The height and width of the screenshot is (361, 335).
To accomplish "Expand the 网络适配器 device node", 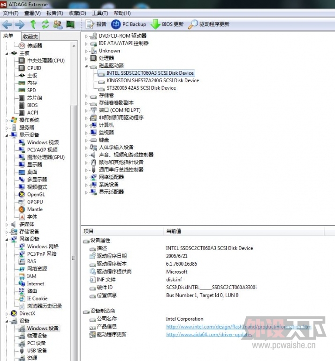I will 86,178.
